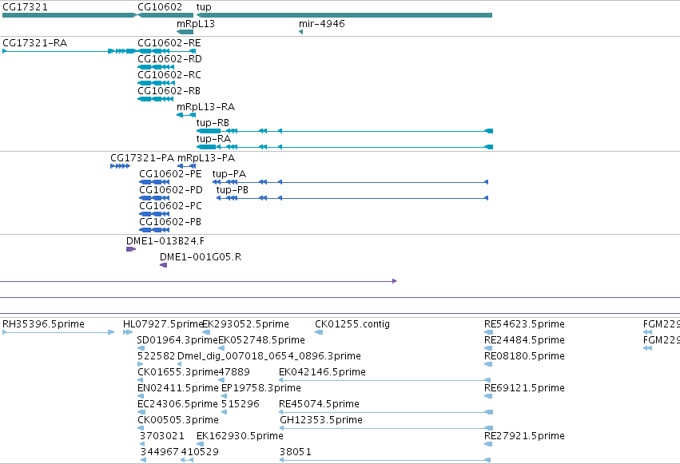
Task: Select transcript CG10602-RD
Action: [x=169, y=59]
